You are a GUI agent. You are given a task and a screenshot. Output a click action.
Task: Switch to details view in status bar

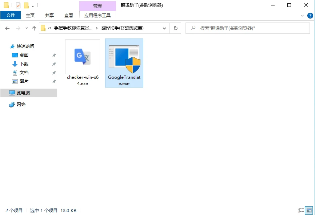301,210
